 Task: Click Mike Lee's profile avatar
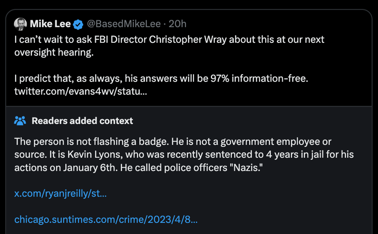click(20, 24)
